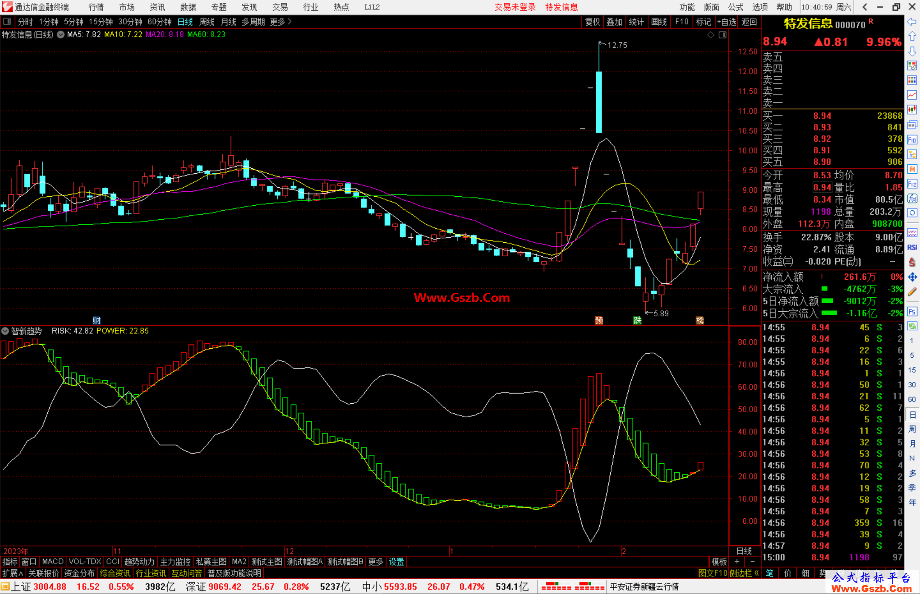Click the F10 company info icon

tap(912, 140)
